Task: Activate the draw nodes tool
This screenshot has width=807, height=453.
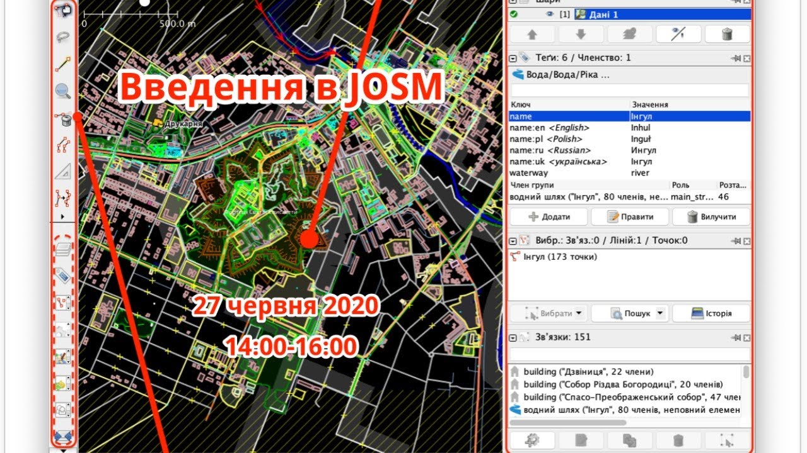Action: tap(62, 64)
